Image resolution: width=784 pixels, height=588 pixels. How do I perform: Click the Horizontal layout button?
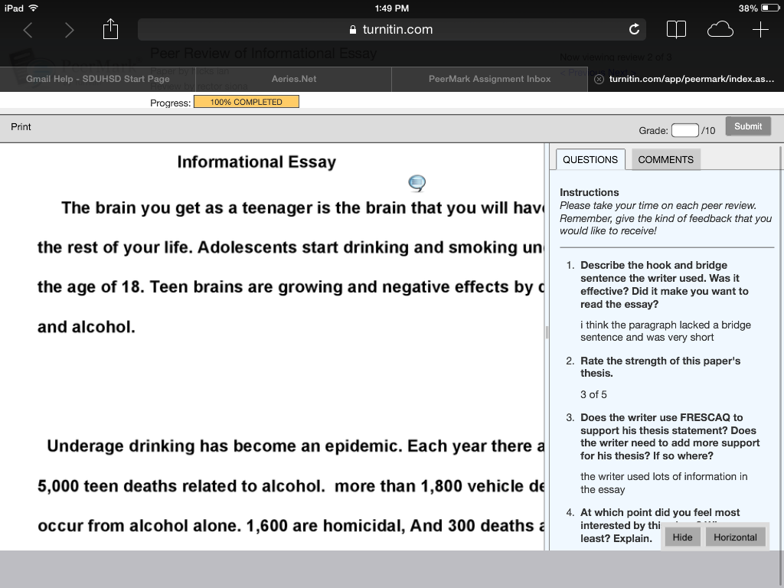click(x=735, y=537)
